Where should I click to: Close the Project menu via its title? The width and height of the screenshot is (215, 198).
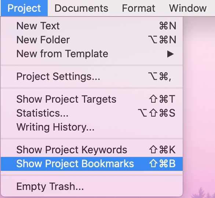click(x=24, y=8)
